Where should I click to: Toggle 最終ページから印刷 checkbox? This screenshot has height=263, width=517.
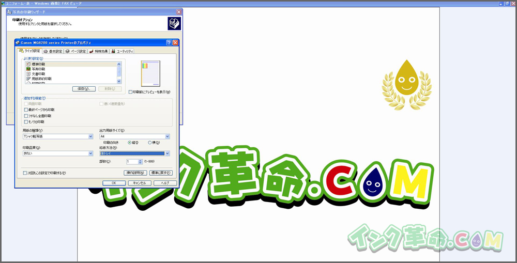coord(26,110)
